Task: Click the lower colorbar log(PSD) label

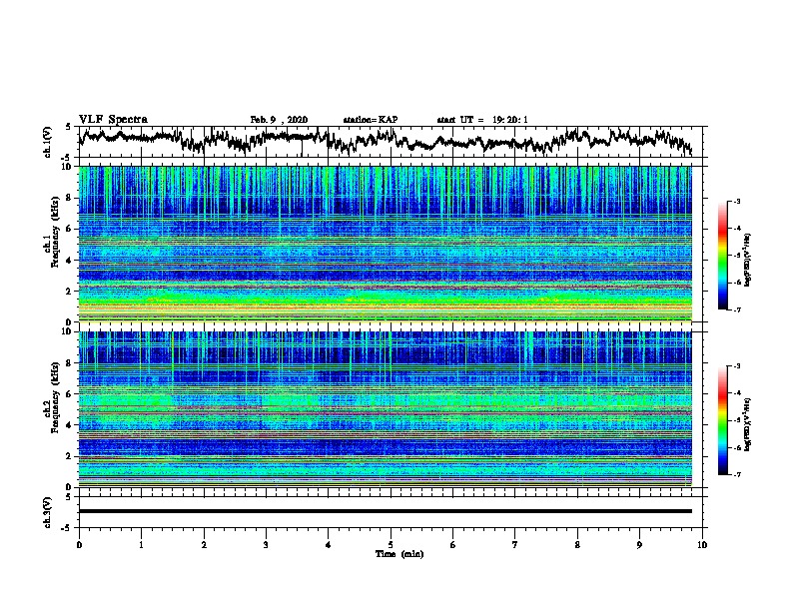Action: pyautogui.click(x=747, y=423)
